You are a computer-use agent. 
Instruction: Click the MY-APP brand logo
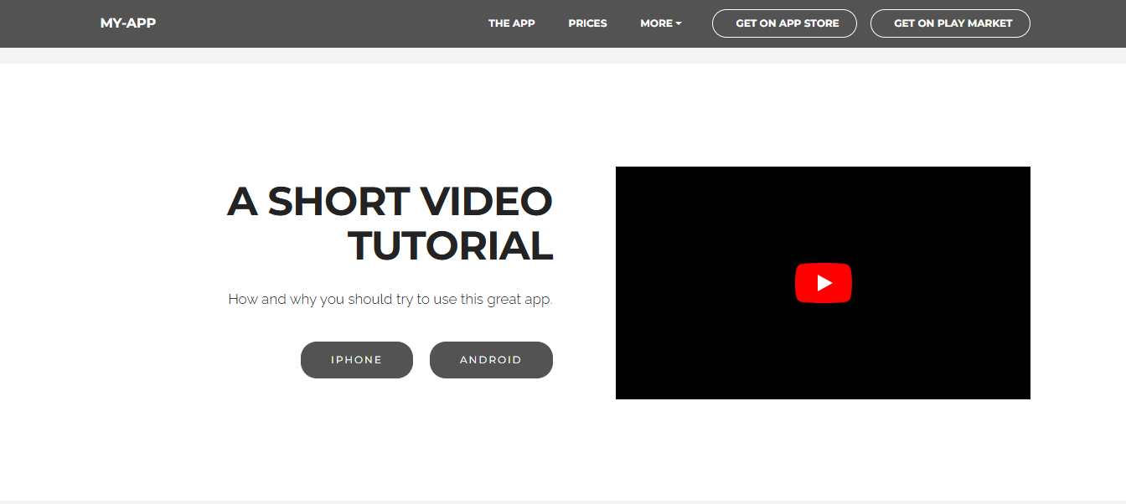pyautogui.click(x=128, y=23)
